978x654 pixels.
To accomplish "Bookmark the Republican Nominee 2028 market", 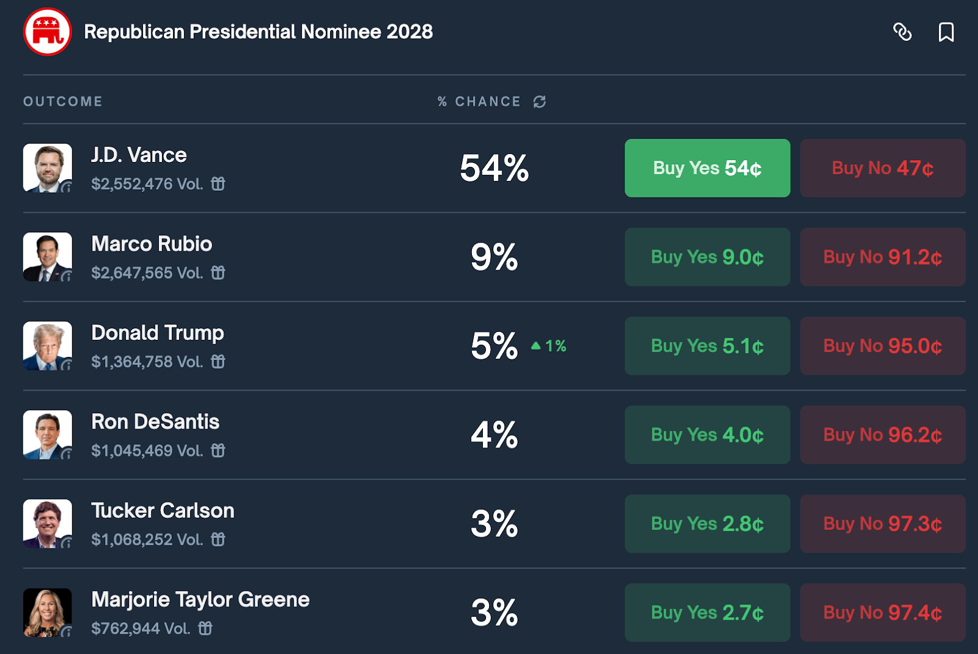I will click(x=946, y=32).
